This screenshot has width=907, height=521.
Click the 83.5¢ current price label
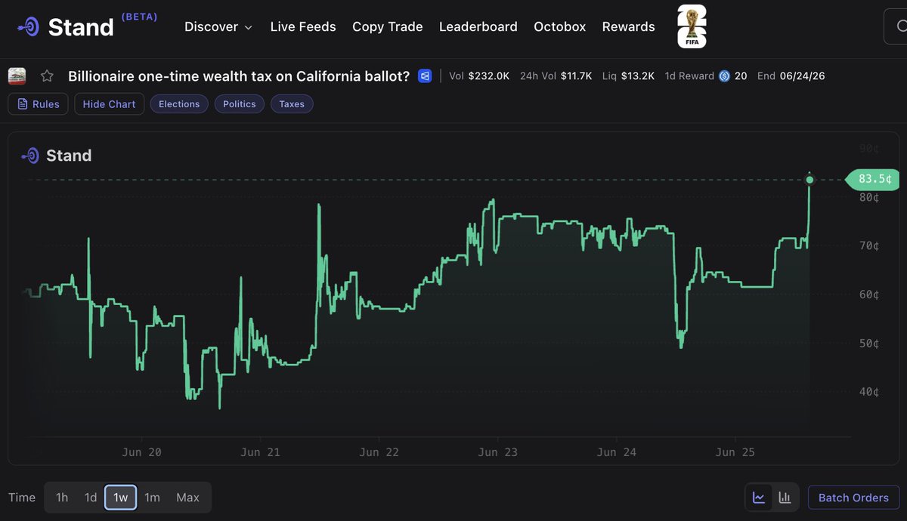872,180
